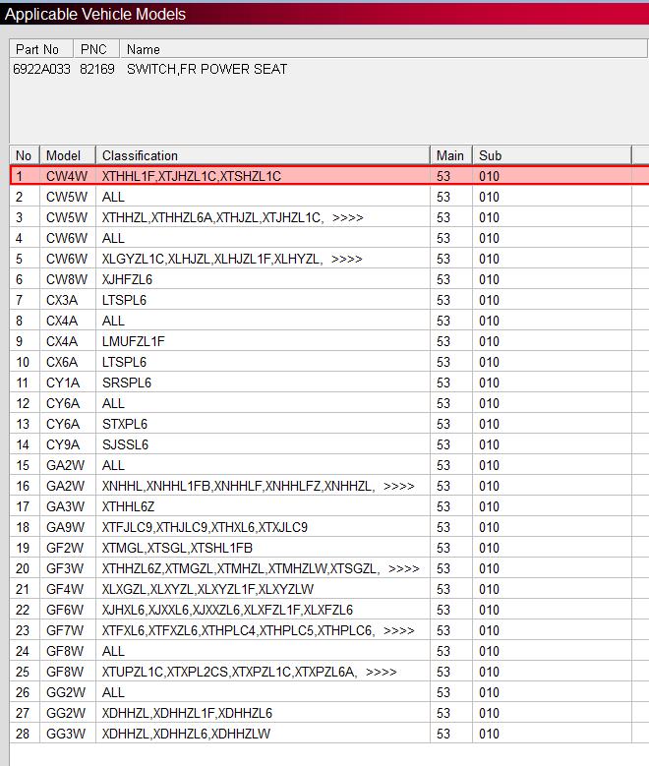Click the Part No column header
The height and width of the screenshot is (766, 649).
[40, 49]
